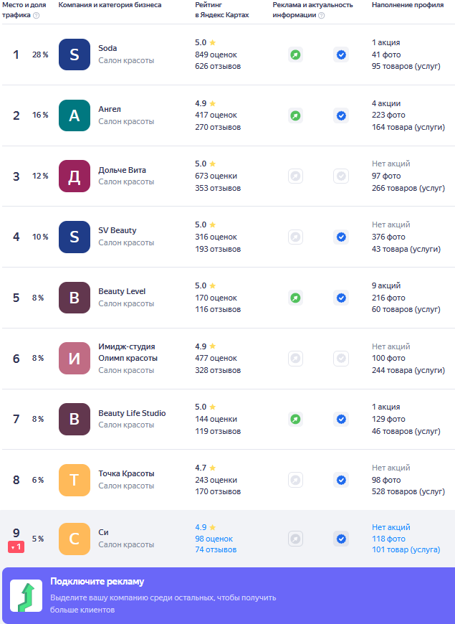Click the yellow rating star in the Точка Красоты row
455x624 pixels.
[x=212, y=468]
